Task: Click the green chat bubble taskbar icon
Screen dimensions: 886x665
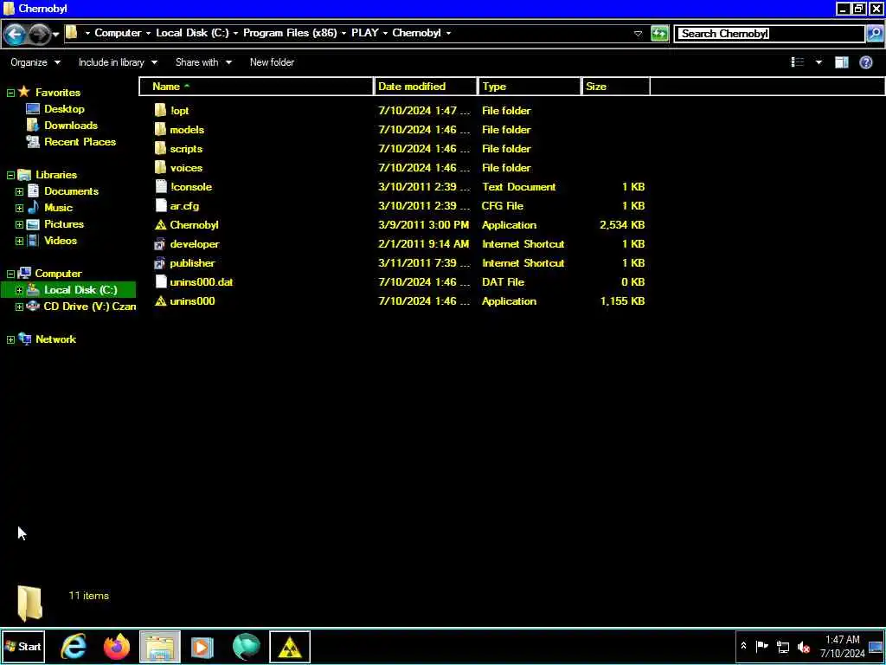Action: tap(246, 646)
